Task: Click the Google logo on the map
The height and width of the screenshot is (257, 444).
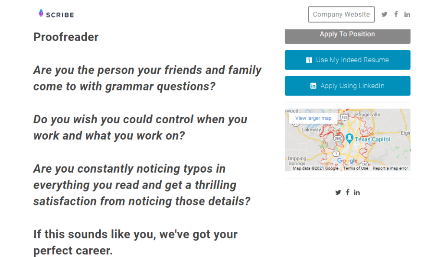Action: coord(347,161)
